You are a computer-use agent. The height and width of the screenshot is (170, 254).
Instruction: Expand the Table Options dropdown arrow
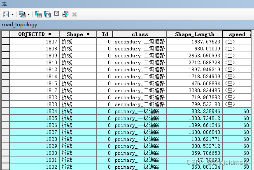(x=12, y=14)
